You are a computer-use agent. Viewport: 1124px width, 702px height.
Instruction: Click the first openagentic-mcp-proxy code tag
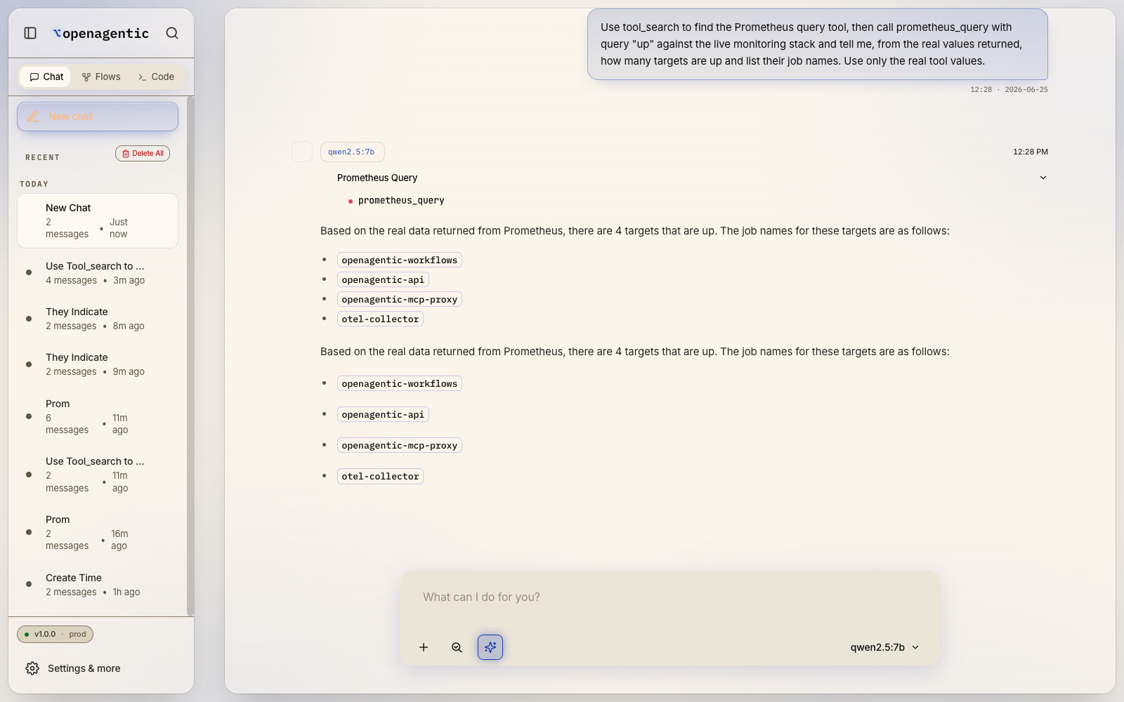click(400, 299)
